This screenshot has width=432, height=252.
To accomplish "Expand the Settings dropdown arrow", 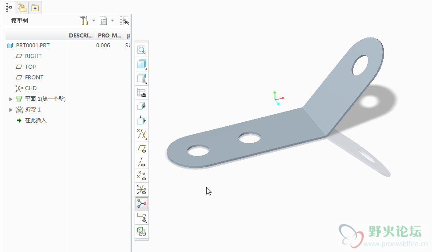I will [x=93, y=21].
